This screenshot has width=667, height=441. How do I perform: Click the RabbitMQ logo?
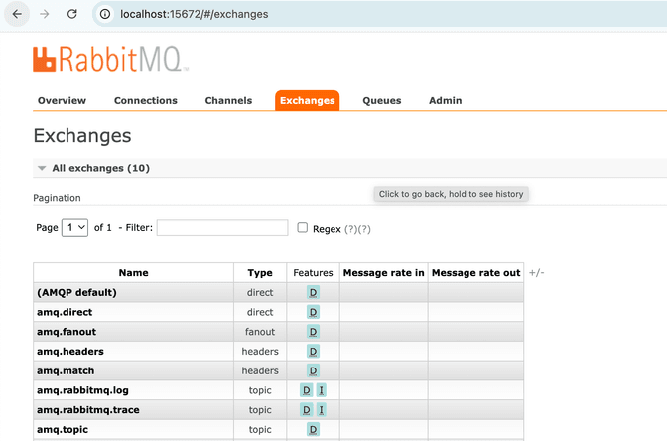pos(110,60)
